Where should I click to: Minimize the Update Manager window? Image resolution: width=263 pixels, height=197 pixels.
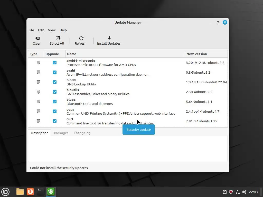[x=211, y=23]
